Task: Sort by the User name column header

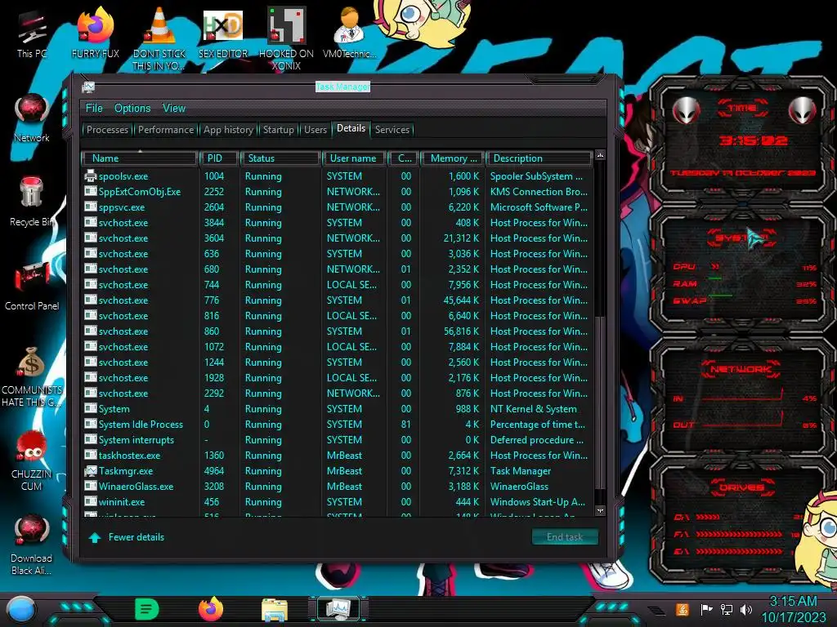Action: [354, 158]
